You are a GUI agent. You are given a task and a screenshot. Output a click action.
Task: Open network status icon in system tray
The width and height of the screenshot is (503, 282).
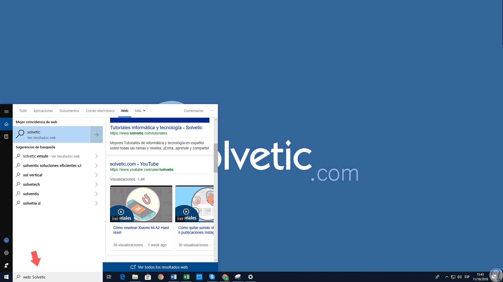pos(453,277)
